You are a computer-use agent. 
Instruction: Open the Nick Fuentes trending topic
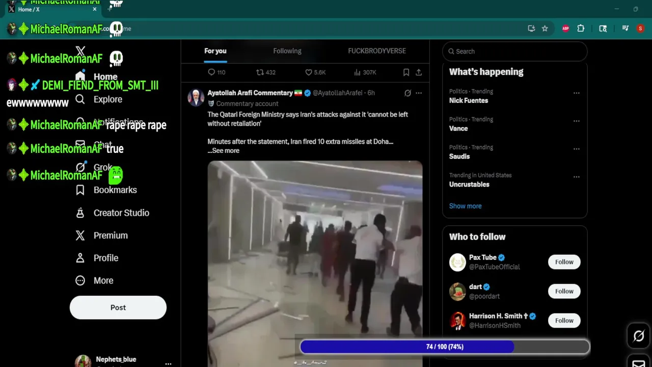tap(469, 100)
